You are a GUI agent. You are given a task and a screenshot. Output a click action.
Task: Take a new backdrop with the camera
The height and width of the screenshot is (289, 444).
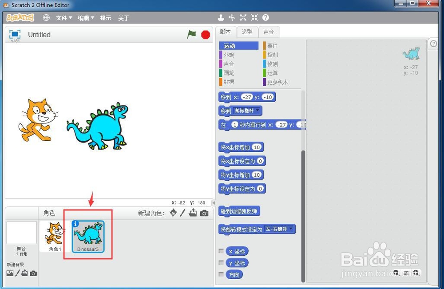pyautogui.click(x=33, y=273)
